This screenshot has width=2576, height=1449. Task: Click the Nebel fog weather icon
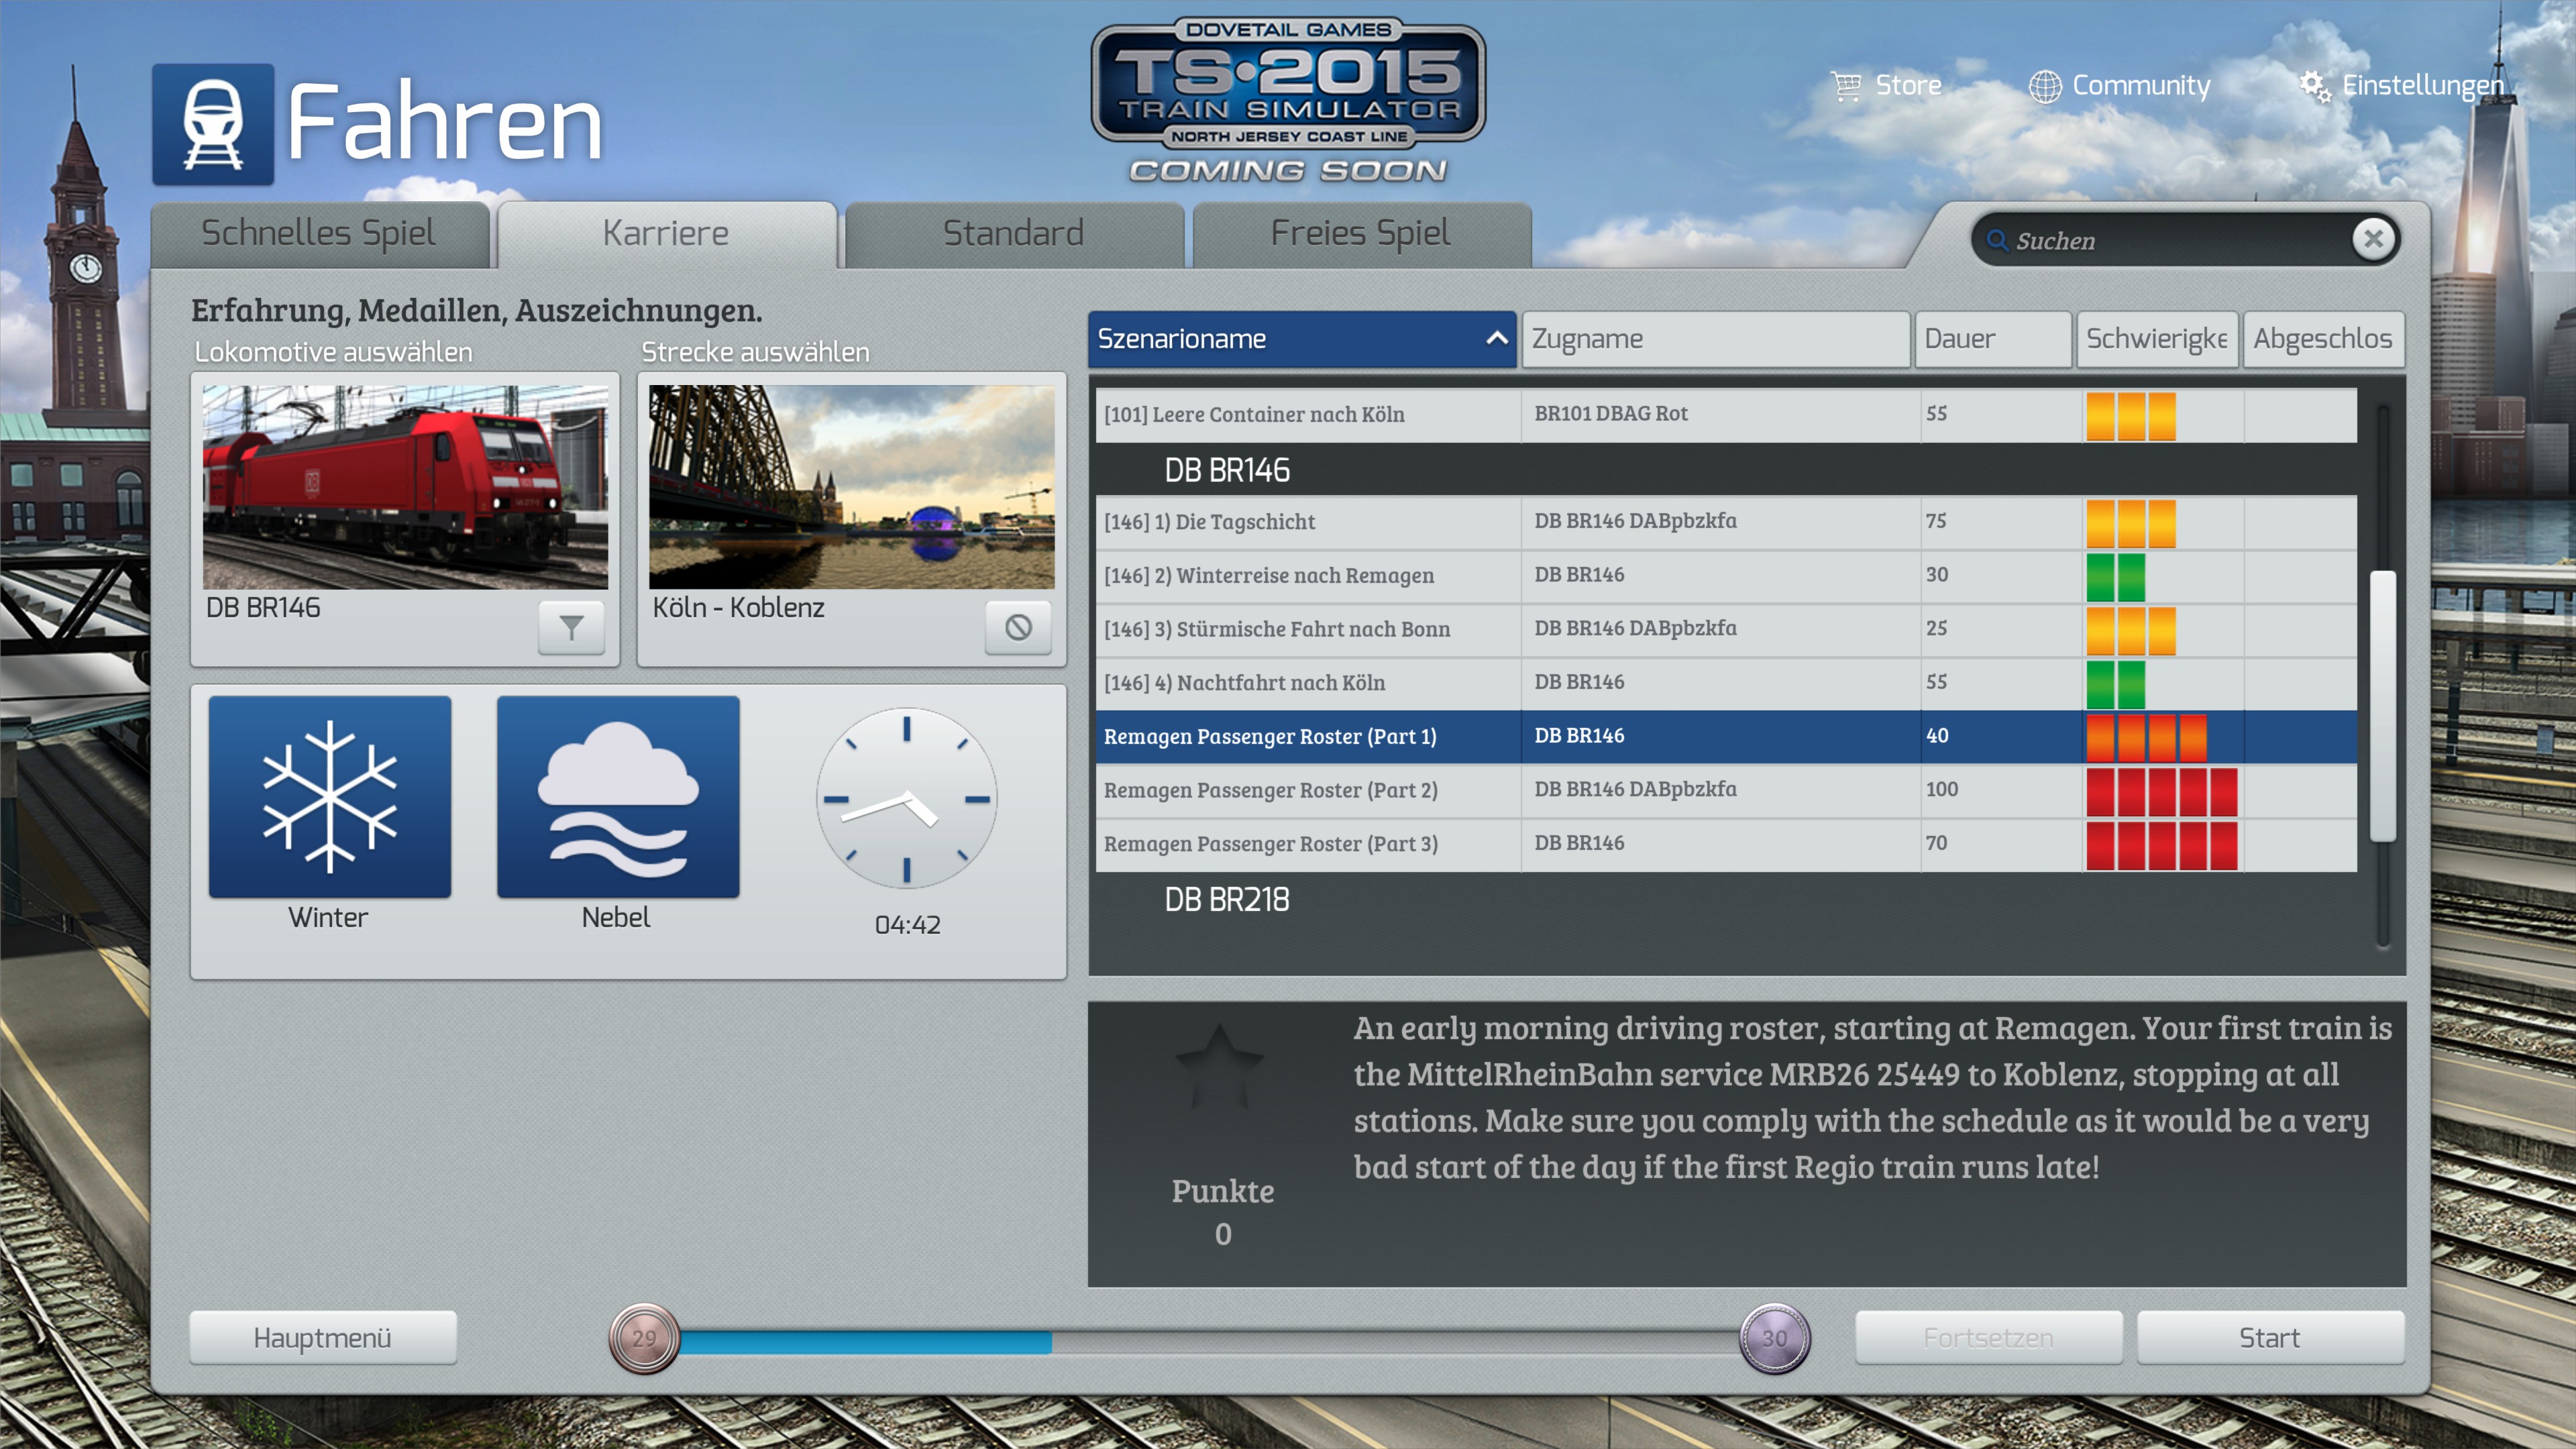tap(618, 797)
